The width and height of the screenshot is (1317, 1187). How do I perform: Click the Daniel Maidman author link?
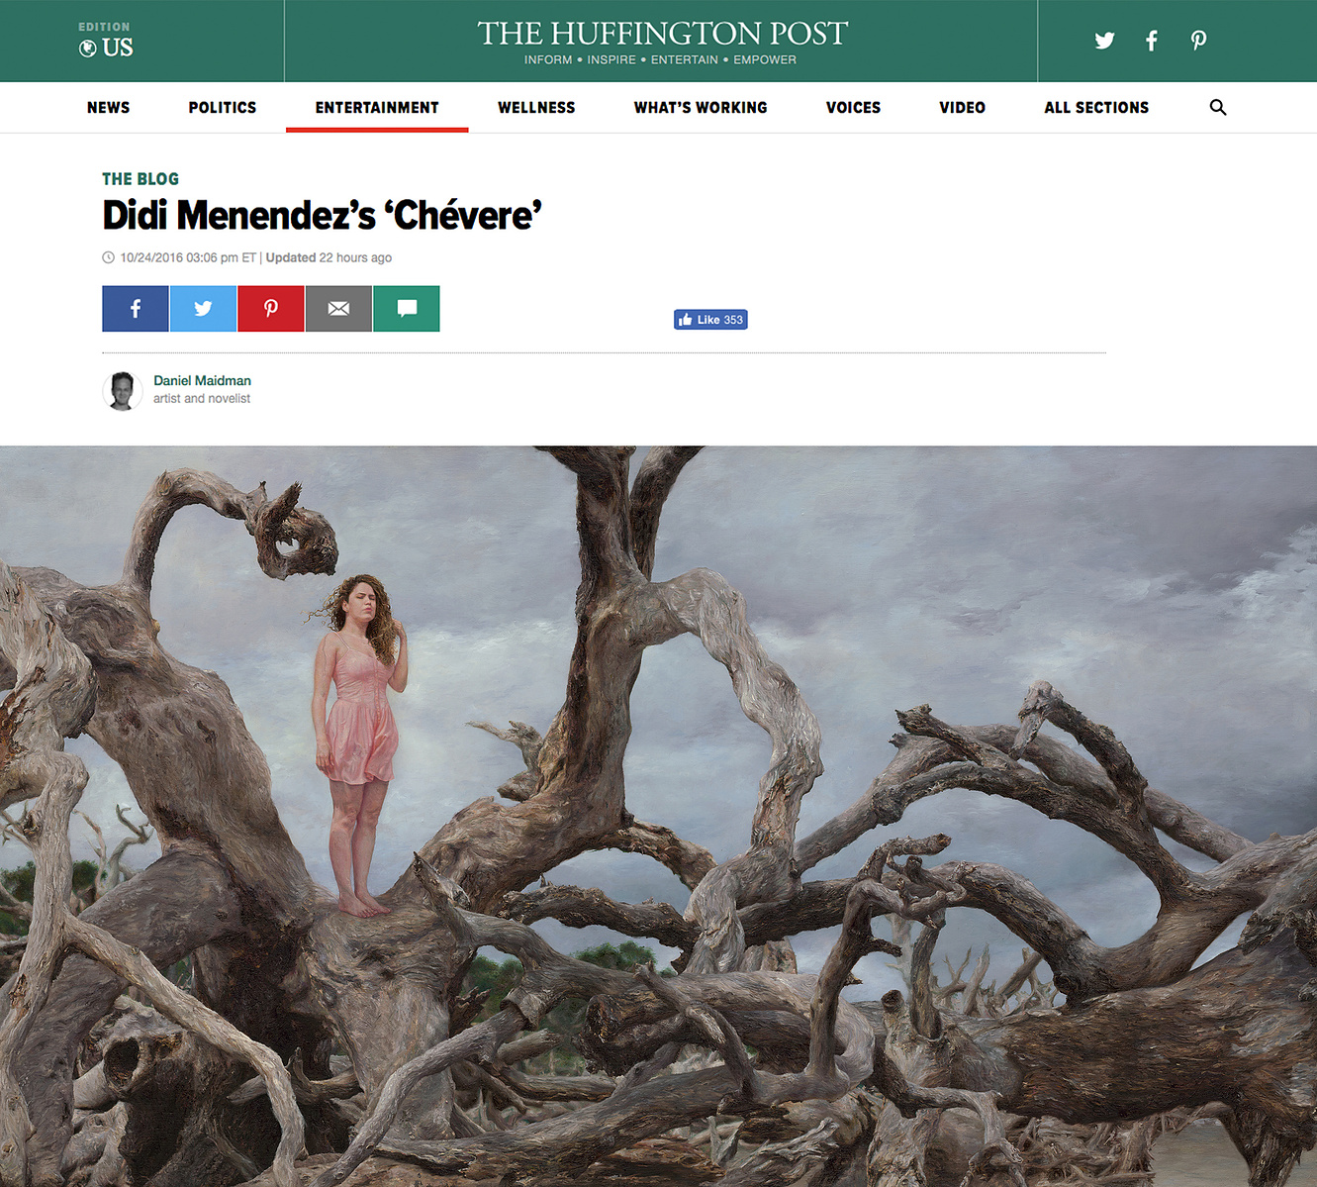pyautogui.click(x=202, y=380)
